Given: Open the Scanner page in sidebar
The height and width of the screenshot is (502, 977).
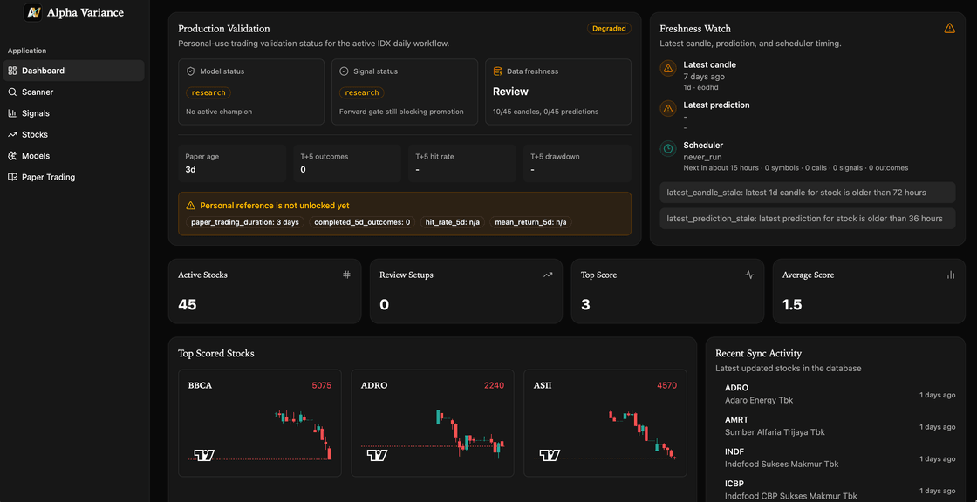Looking at the screenshot, I should 73,92.
